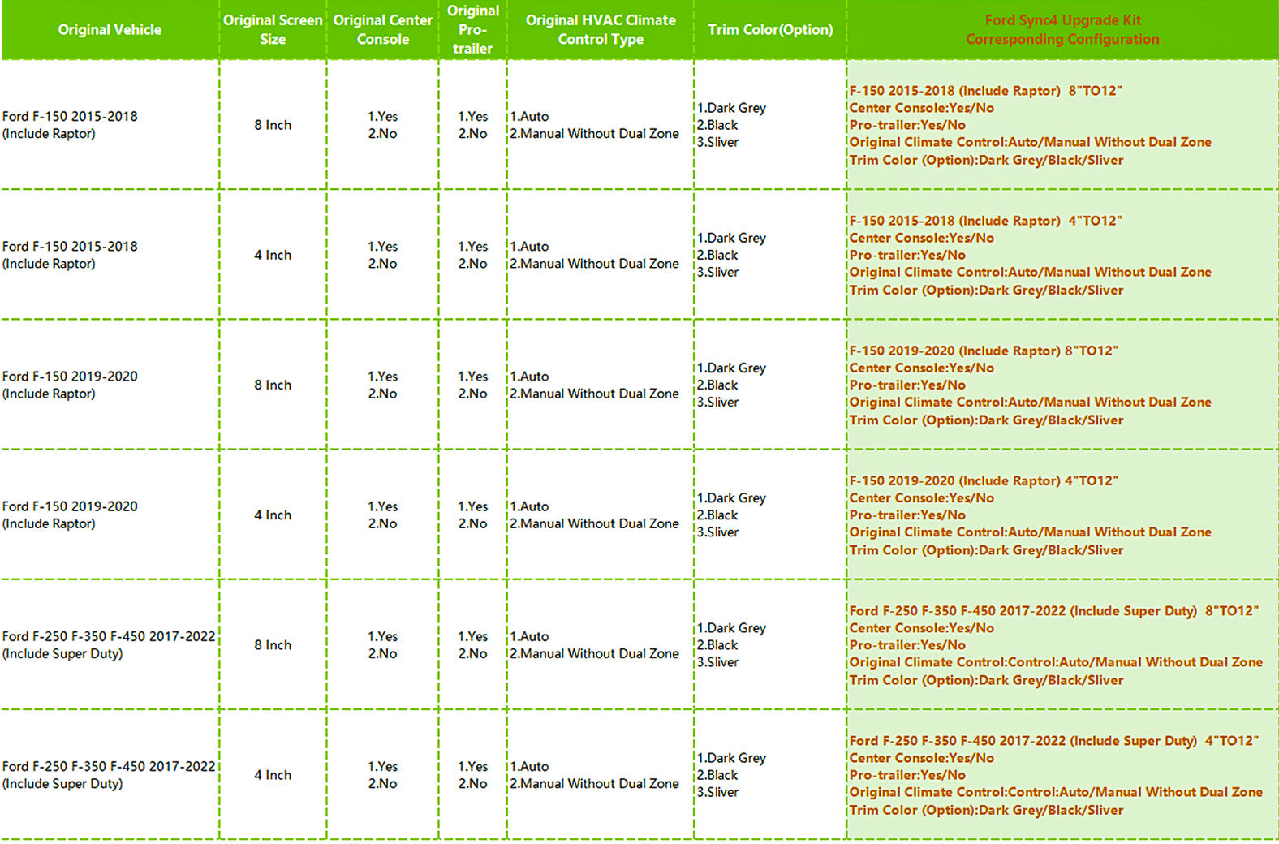Select 4 Inch cell for F-250 F-350 F-450
The height and width of the screenshot is (844, 1279).
pyautogui.click(x=273, y=775)
